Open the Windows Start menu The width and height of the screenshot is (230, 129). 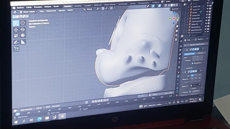pyautogui.click(x=16, y=122)
